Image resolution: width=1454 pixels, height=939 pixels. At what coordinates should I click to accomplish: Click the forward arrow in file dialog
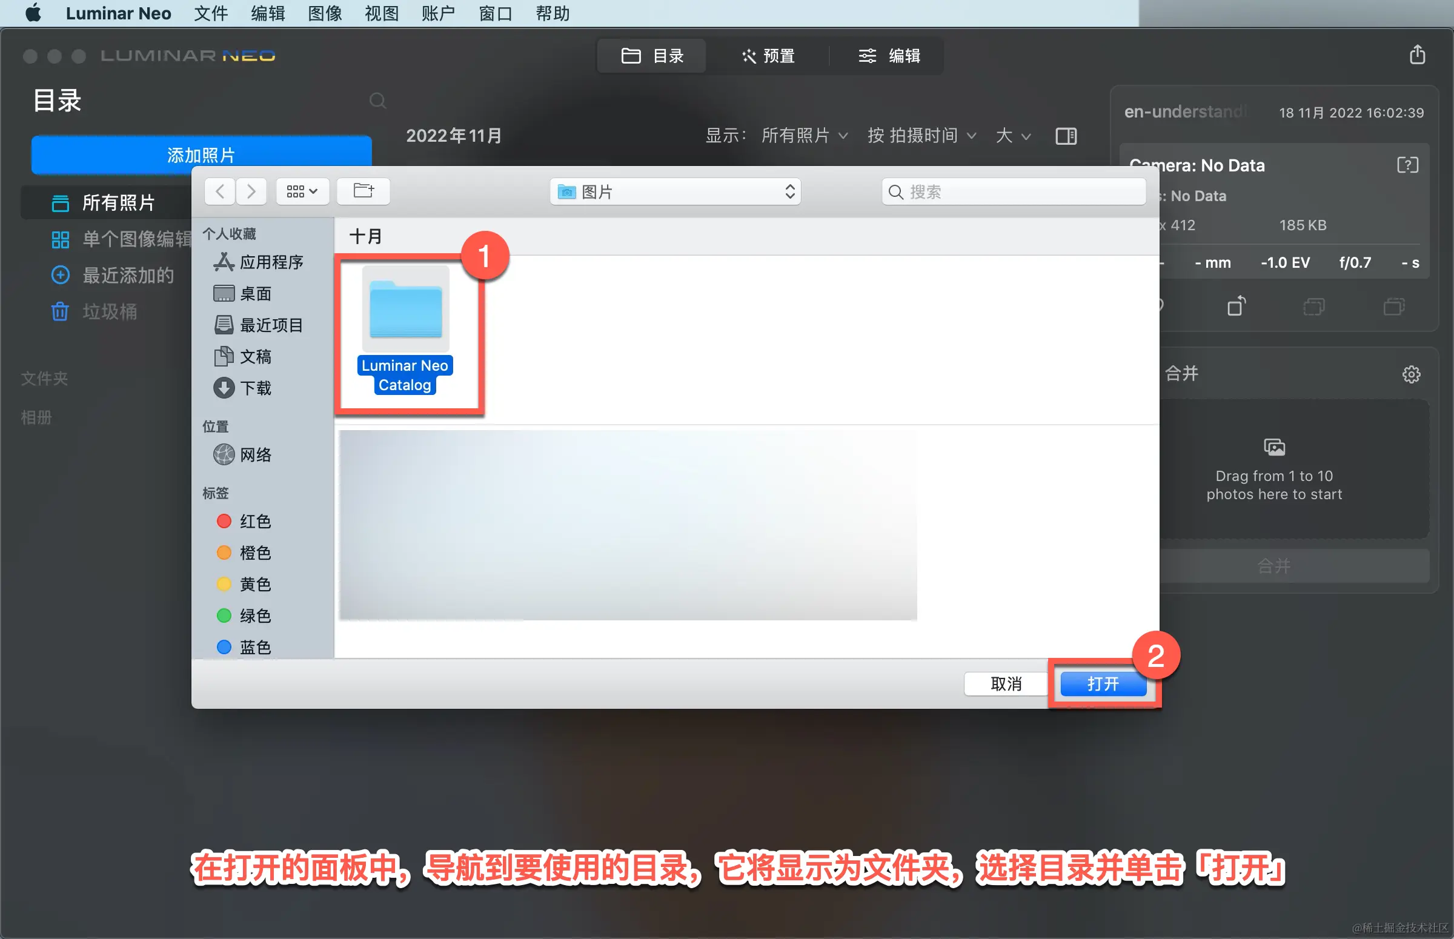[x=251, y=191]
